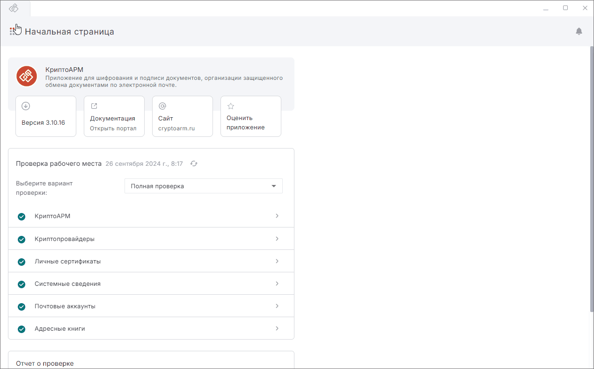This screenshot has width=594, height=369.
Task: Open Версия 3.10.16 card
Action: pos(46,116)
